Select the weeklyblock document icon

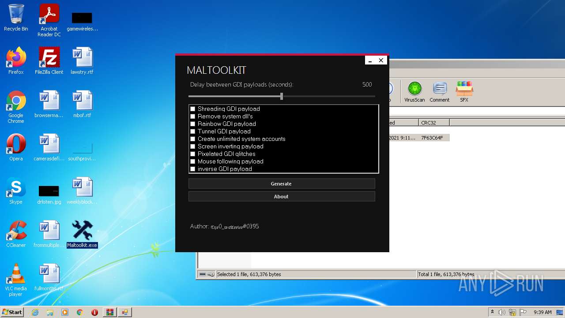tap(82, 191)
